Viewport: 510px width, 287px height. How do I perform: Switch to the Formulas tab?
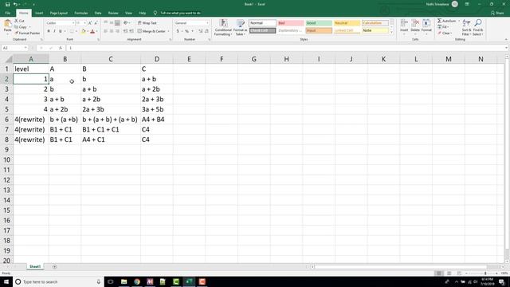coord(81,13)
